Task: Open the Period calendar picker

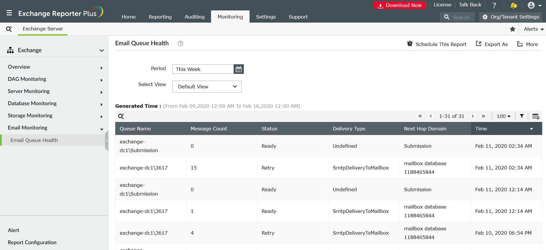Action: 239,69
